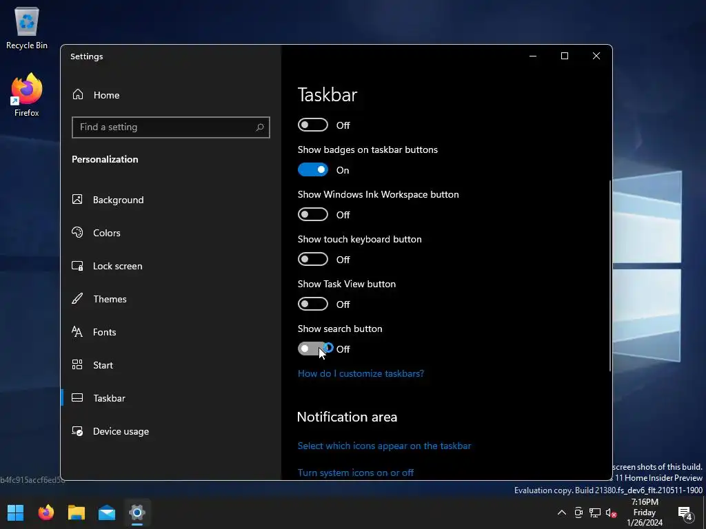This screenshot has width=706, height=529.
Task: Click the Personalization heading text
Action: pyautogui.click(x=105, y=159)
